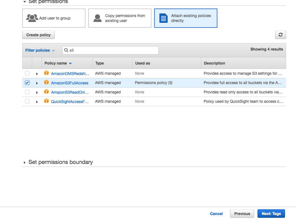Expand the AmazonS3FullAccess policy row details

click(x=37, y=83)
